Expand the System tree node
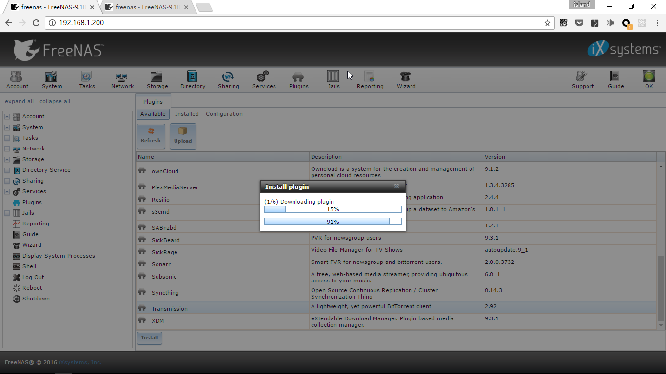The height and width of the screenshot is (374, 666). [7, 128]
